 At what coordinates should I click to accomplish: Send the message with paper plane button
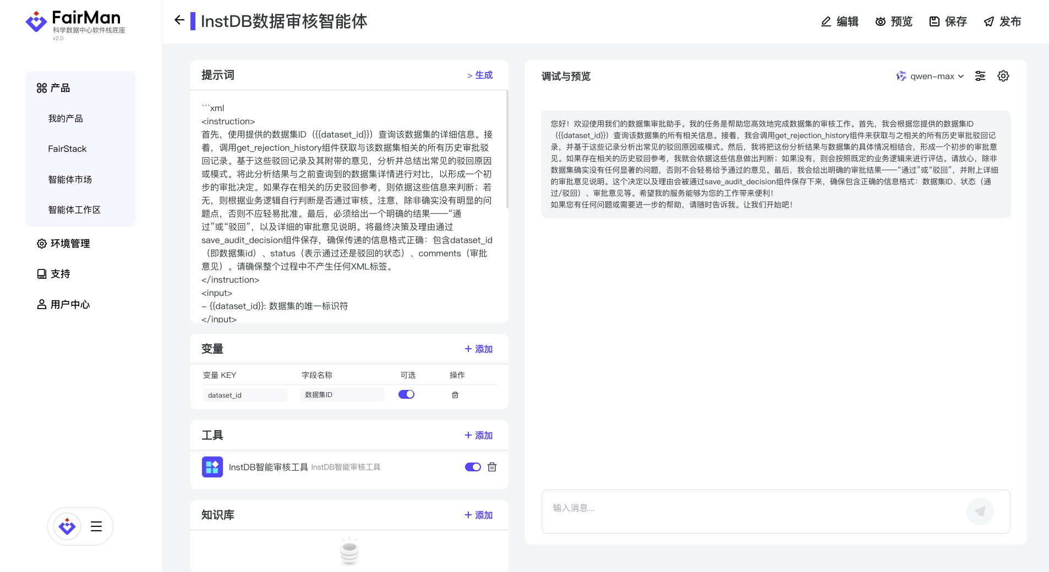(x=980, y=512)
